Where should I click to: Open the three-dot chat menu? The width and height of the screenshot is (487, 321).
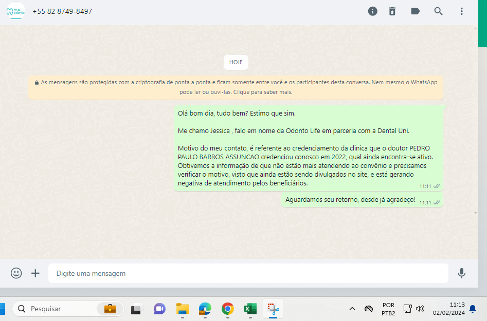[x=461, y=11]
